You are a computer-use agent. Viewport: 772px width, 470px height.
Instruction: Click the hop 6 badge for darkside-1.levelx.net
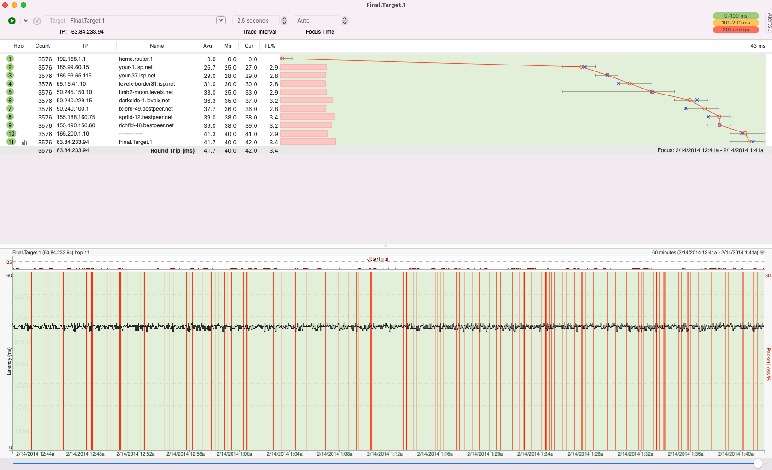[10, 100]
